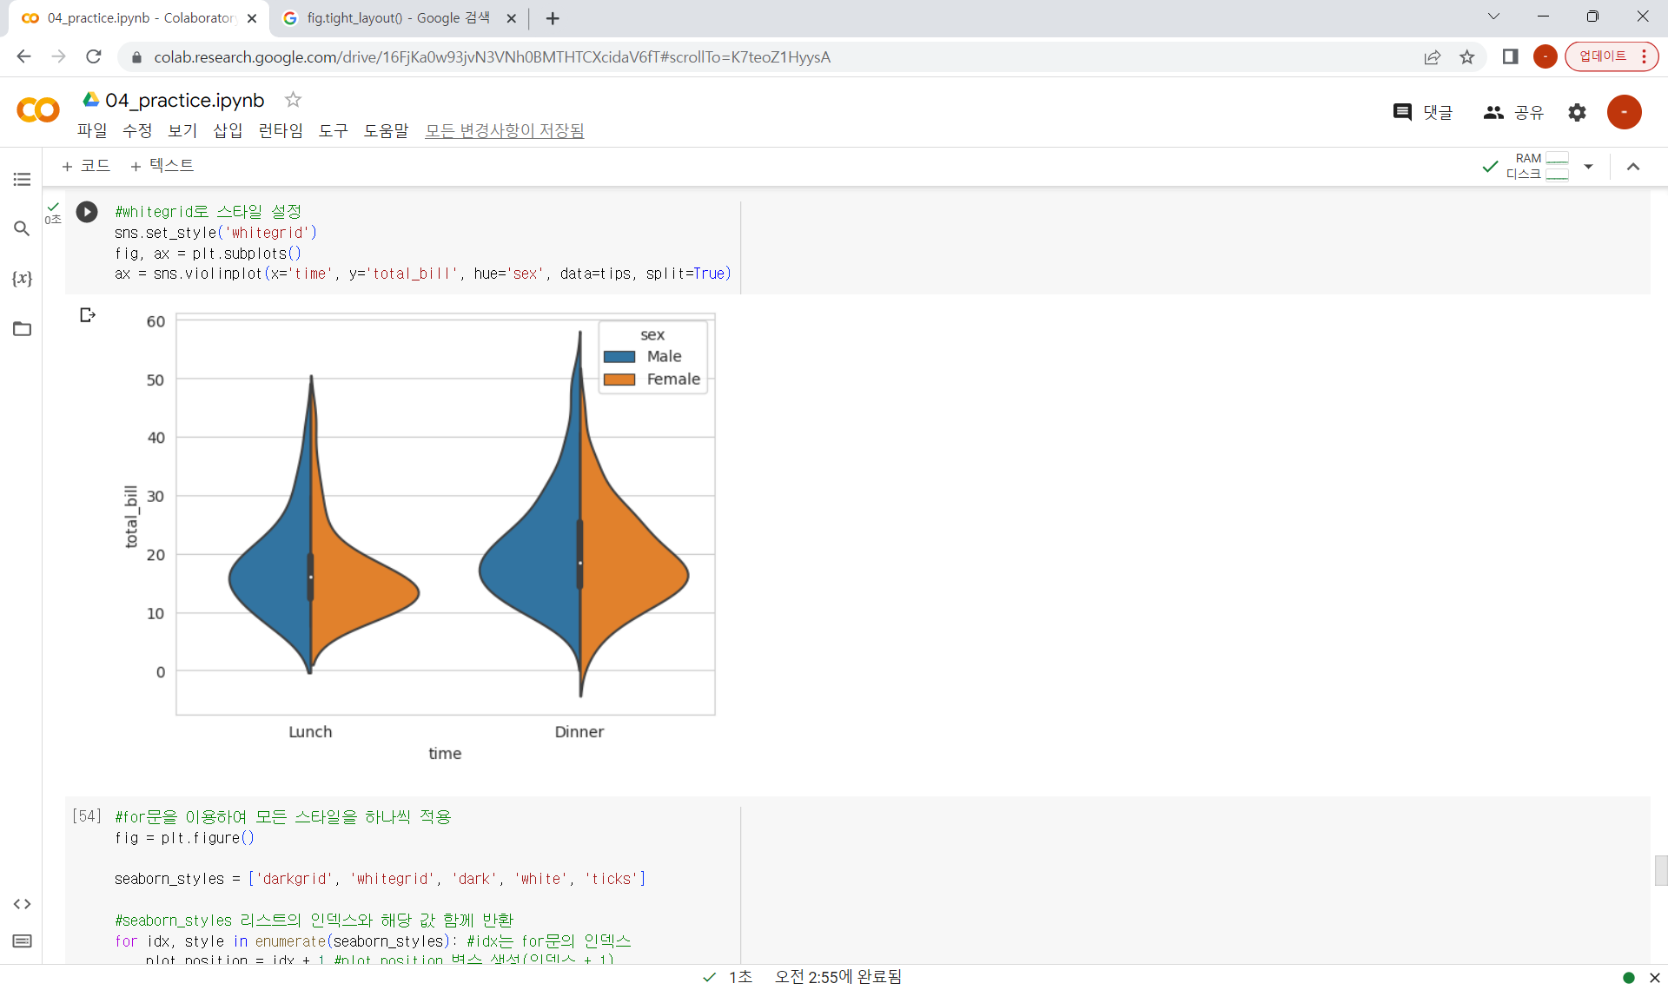Screen dimensions: 1668x990
Task: Bookmark this page with star icon
Action: pyautogui.click(x=1467, y=57)
